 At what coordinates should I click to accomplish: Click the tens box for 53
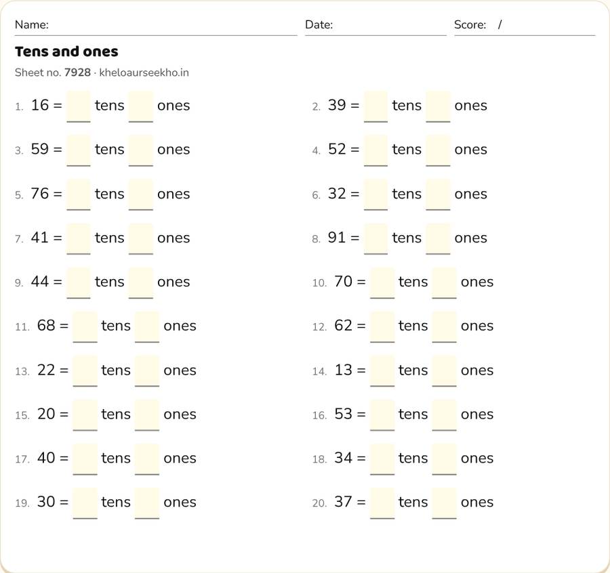point(382,415)
